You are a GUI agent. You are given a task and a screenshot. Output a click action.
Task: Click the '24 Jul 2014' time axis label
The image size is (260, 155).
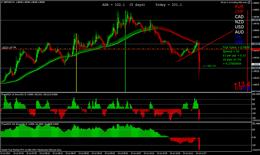(5, 153)
